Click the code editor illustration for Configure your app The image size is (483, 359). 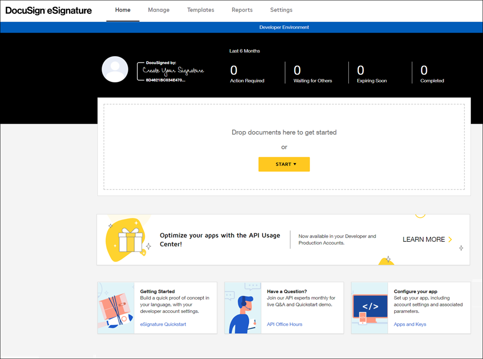(x=369, y=308)
